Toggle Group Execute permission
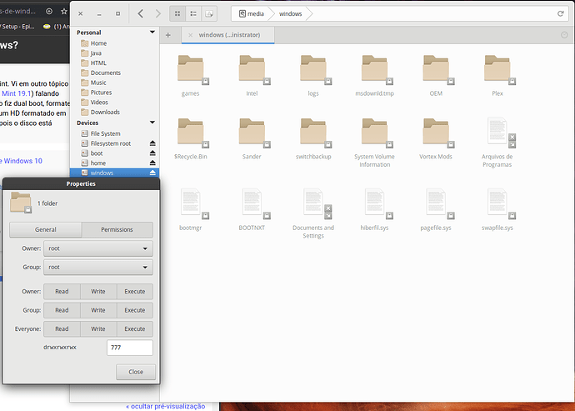Image resolution: width=575 pixels, height=411 pixels. [134, 310]
